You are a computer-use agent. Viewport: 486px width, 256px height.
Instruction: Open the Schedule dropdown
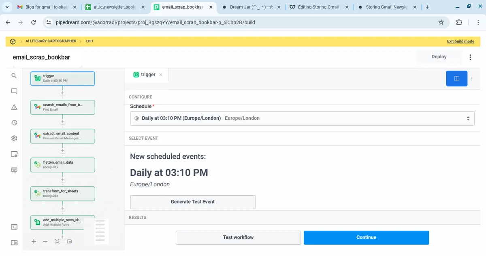click(x=302, y=118)
